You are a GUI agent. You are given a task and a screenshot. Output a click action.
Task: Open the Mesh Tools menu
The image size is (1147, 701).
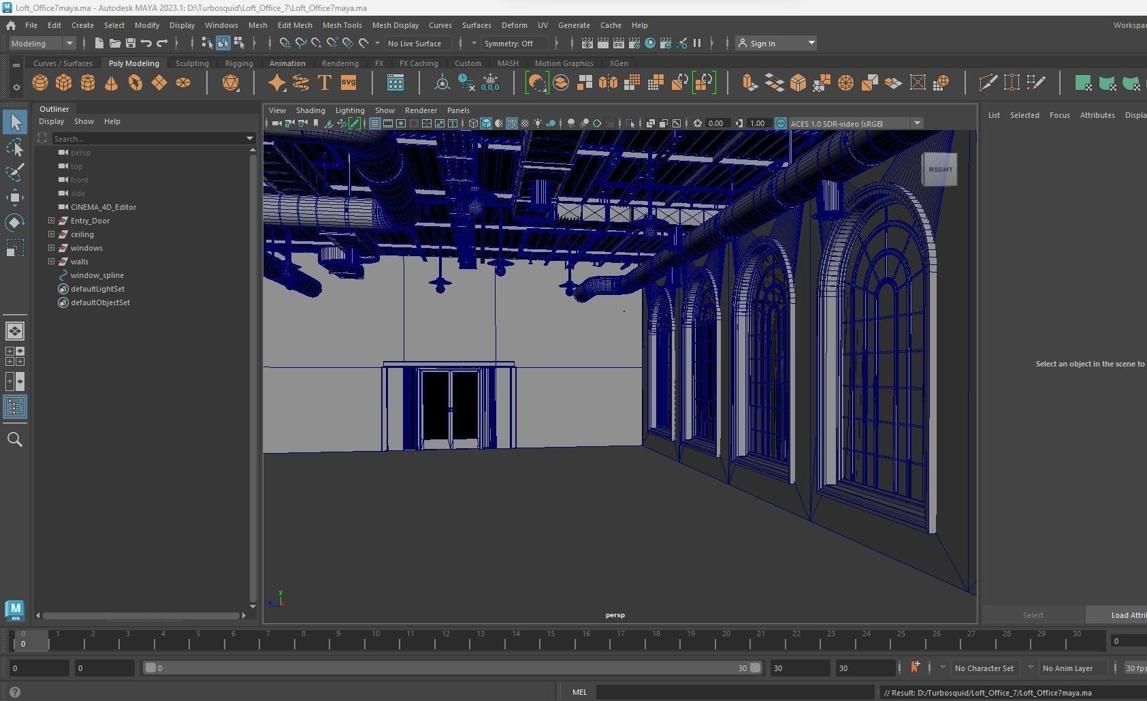342,25
